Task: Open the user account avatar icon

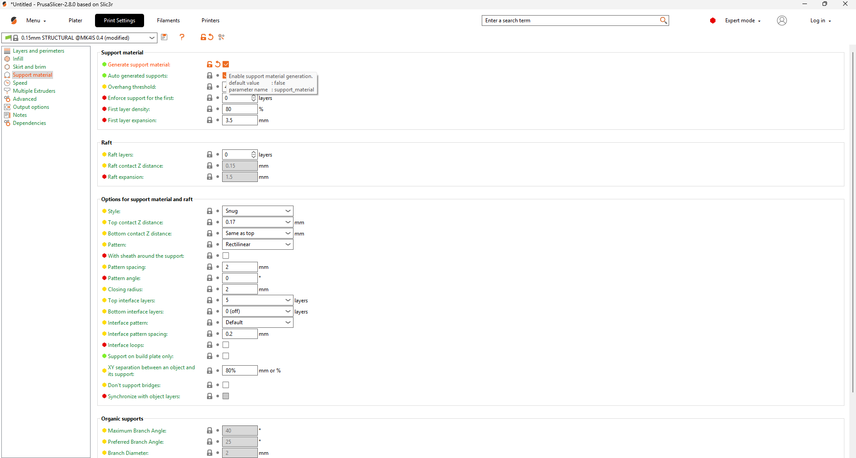Action: 782,21
